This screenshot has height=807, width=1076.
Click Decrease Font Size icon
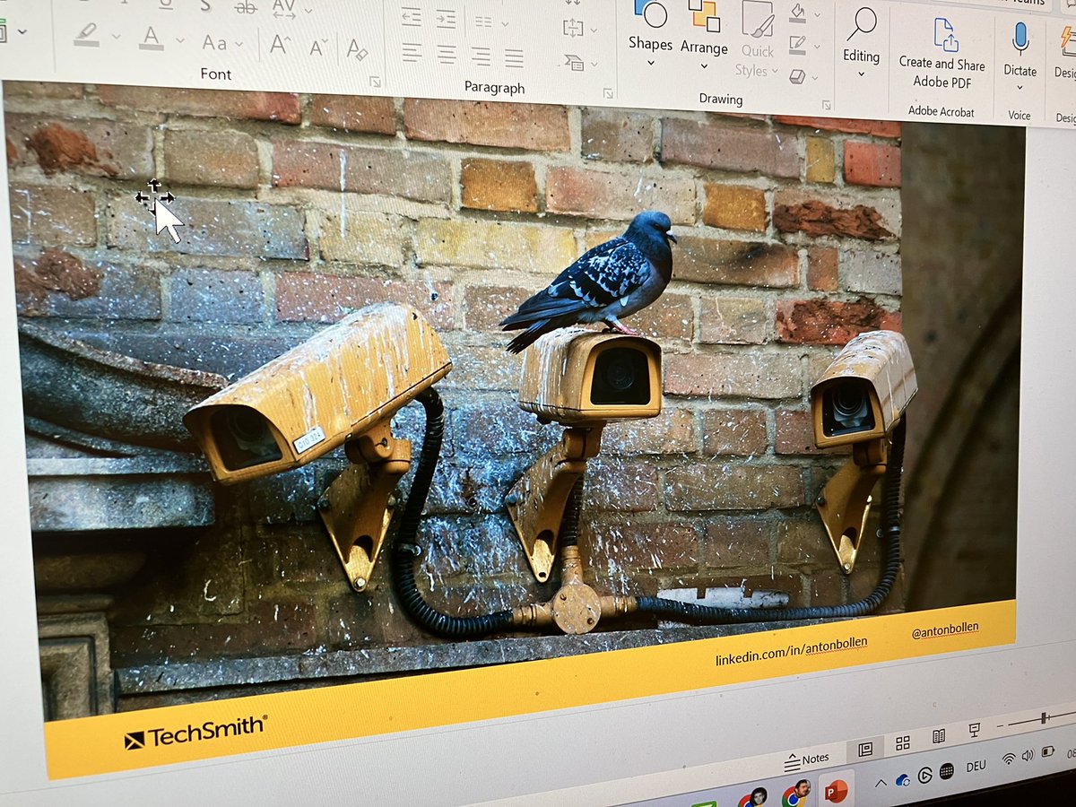318,47
